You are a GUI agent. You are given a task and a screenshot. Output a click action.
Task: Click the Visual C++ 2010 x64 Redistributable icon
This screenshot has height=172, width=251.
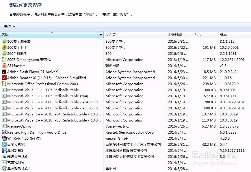(x=4, y=114)
